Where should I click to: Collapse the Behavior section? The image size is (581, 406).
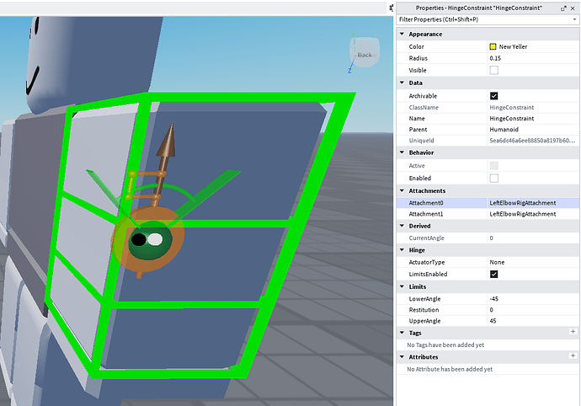coord(402,152)
